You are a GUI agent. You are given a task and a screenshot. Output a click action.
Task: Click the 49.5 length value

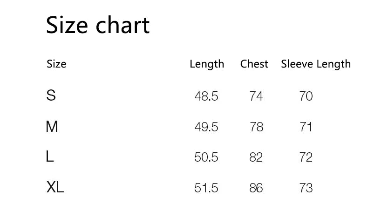[x=206, y=127]
